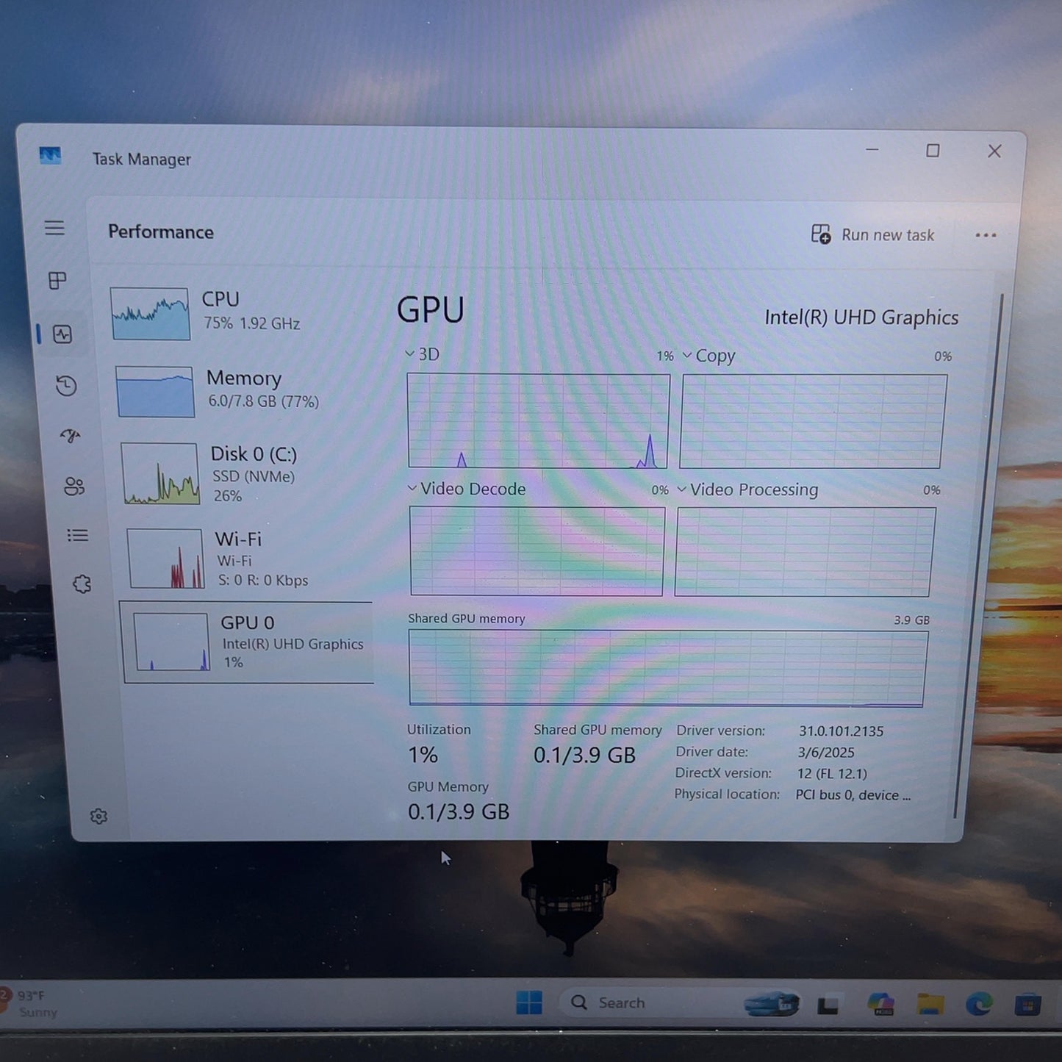Click the 6.0/7.8 GB (77%) memory reading
Viewport: 1062px width, 1062px height.
(263, 401)
